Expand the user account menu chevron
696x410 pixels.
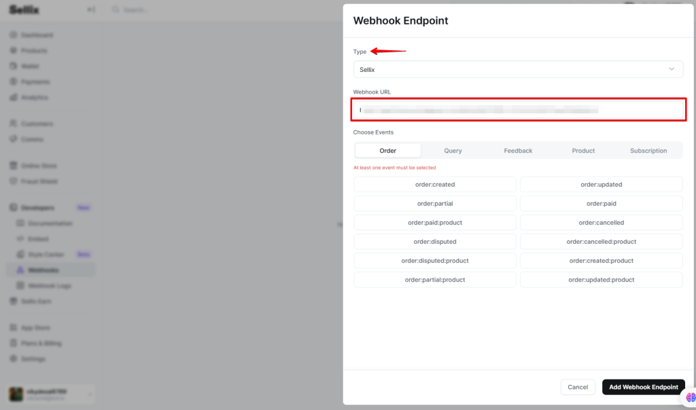[90, 395]
